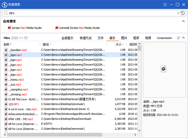Image resolution: width=188 pixels, height=138 pixels.
Task: Collapse the application search section
Action: 183,21
